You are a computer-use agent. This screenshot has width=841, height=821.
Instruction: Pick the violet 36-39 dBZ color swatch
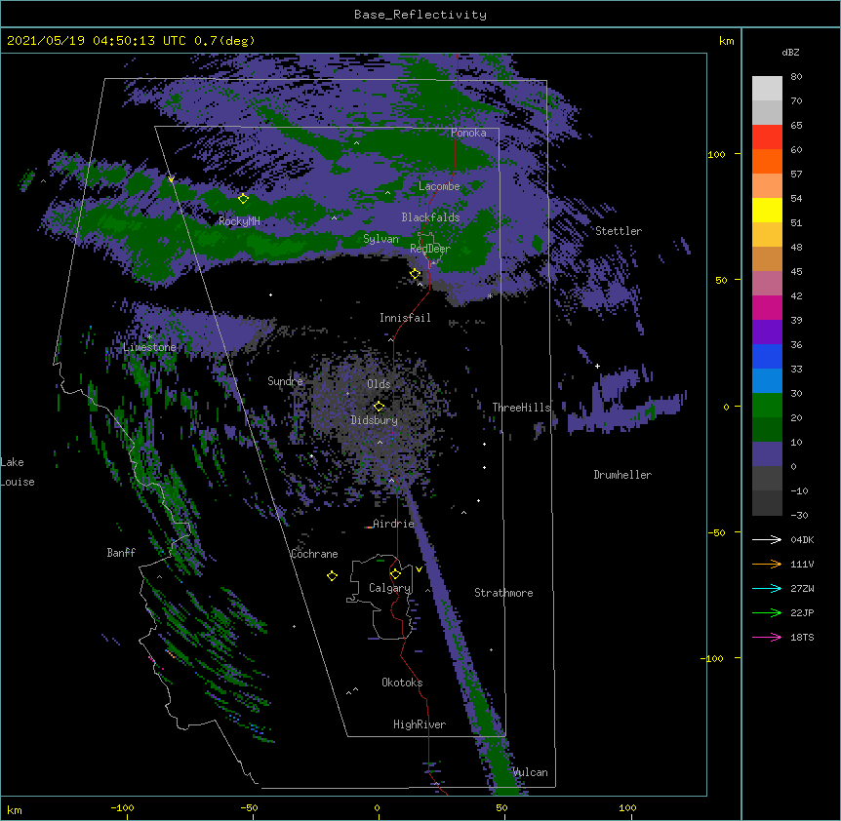767,332
